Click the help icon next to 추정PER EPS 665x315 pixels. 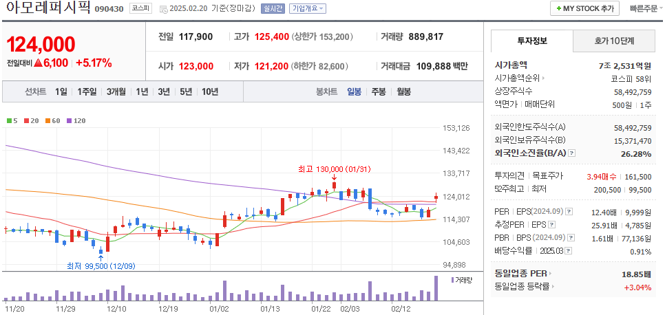pyautogui.click(x=552, y=225)
